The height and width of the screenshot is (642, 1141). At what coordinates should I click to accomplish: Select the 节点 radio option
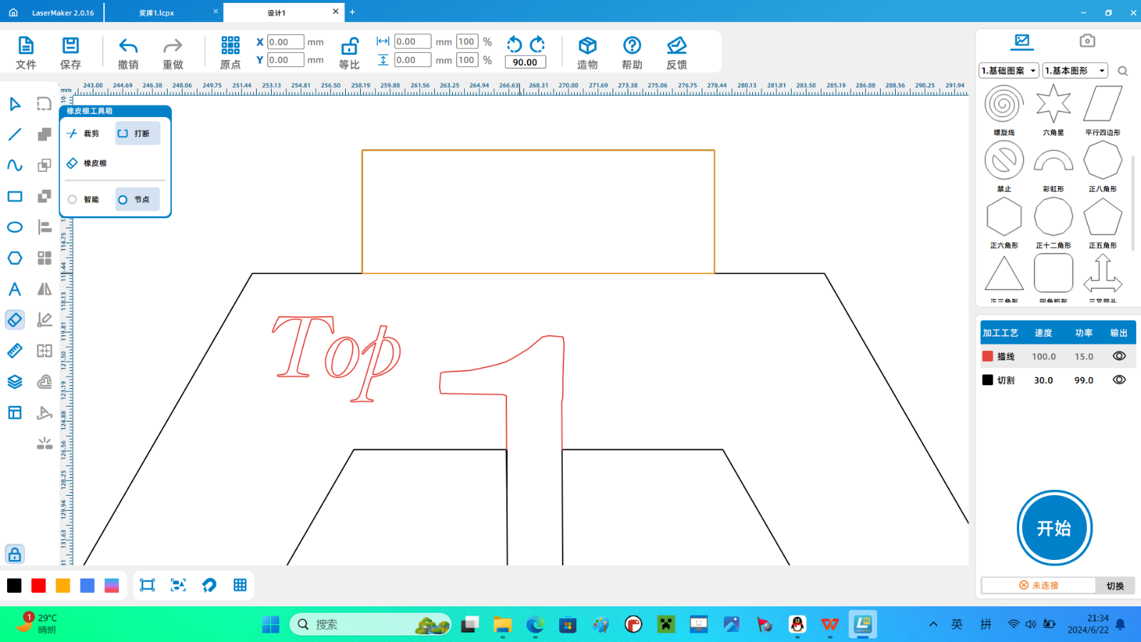pyautogui.click(x=123, y=200)
